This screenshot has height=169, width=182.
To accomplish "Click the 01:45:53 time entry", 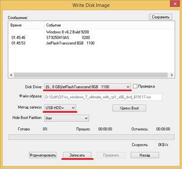I will point(18,43).
